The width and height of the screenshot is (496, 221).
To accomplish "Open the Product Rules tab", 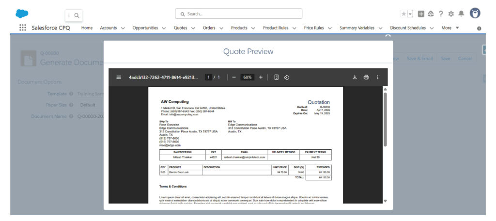I will click(x=276, y=28).
